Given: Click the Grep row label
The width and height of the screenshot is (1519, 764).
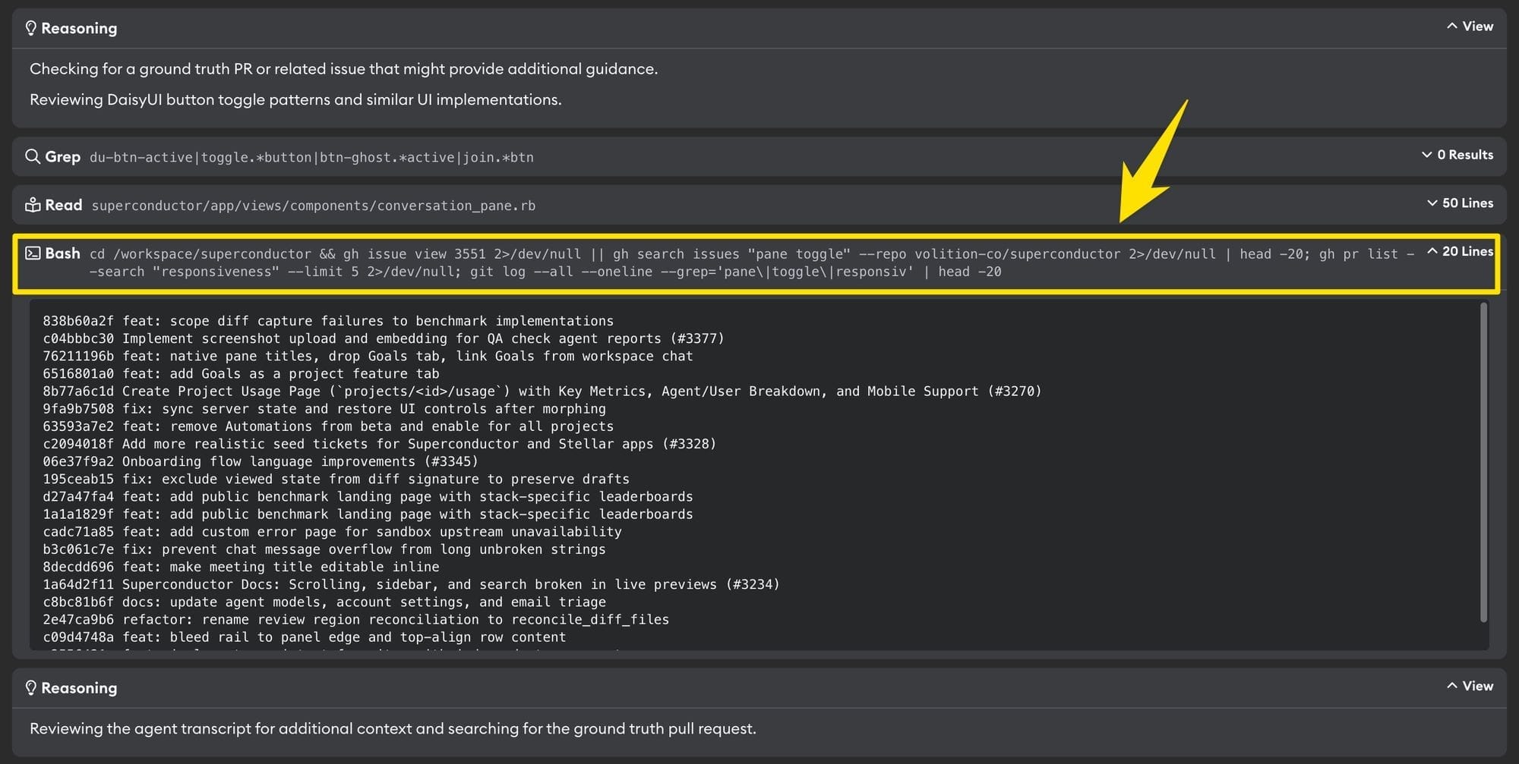Looking at the screenshot, I should tap(62, 156).
